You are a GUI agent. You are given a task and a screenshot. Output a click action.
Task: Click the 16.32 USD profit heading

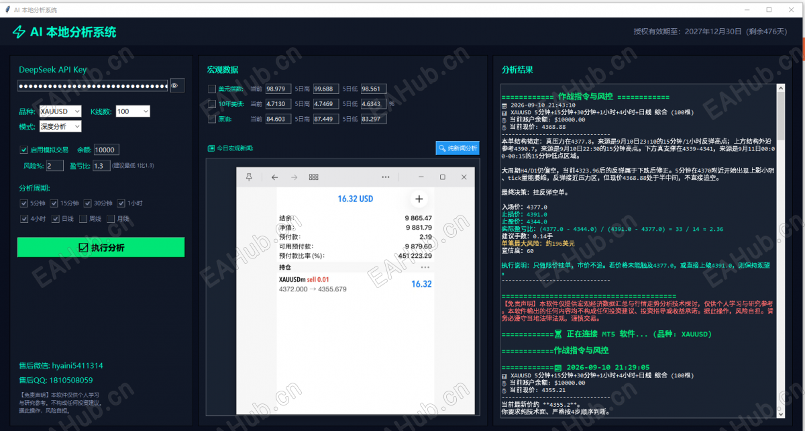[356, 199]
